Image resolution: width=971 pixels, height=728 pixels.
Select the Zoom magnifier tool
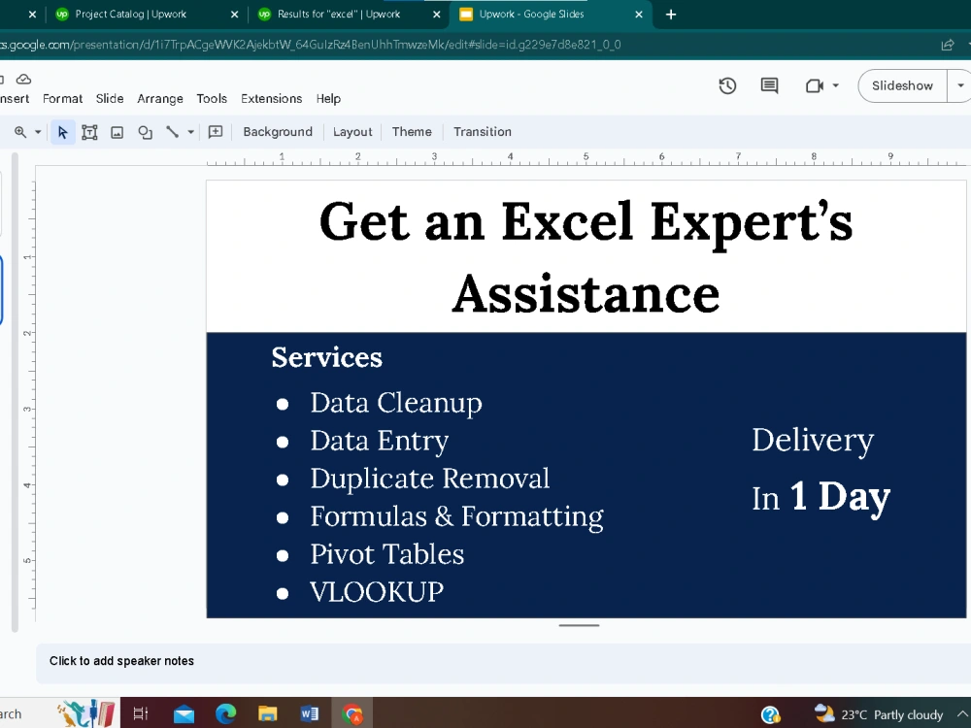tap(20, 132)
